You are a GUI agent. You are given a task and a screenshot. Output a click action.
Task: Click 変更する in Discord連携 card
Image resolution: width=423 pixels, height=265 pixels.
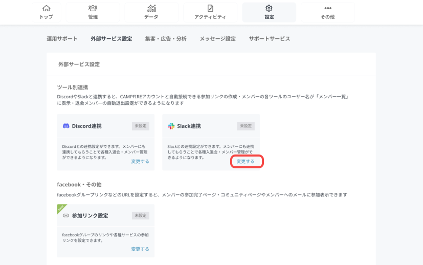coord(140,161)
